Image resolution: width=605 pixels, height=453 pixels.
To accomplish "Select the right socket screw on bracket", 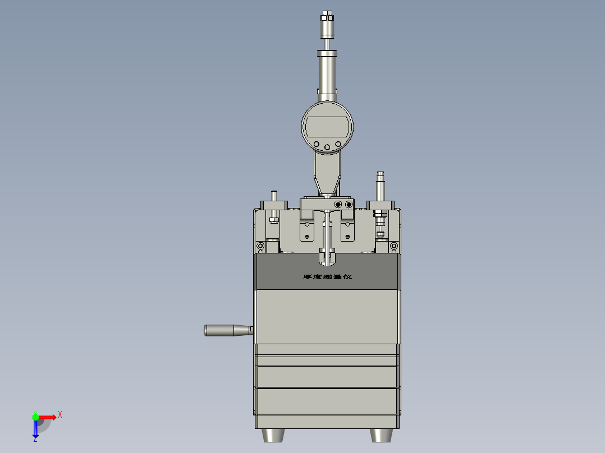I will tap(349, 204).
